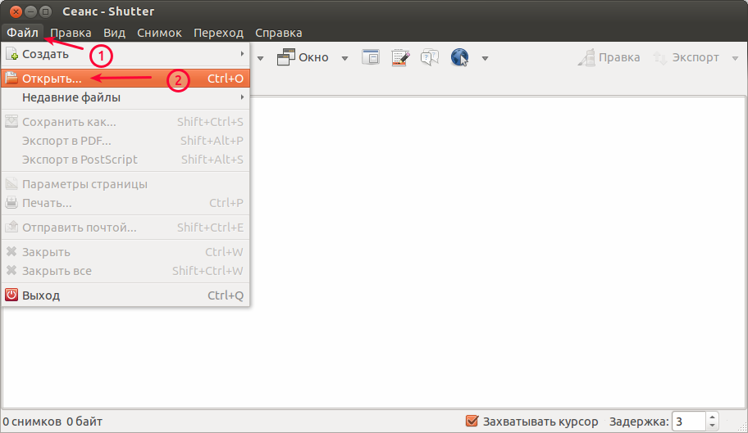The height and width of the screenshot is (433, 748).
Task: Open the Вид menu
Action: [x=115, y=33]
